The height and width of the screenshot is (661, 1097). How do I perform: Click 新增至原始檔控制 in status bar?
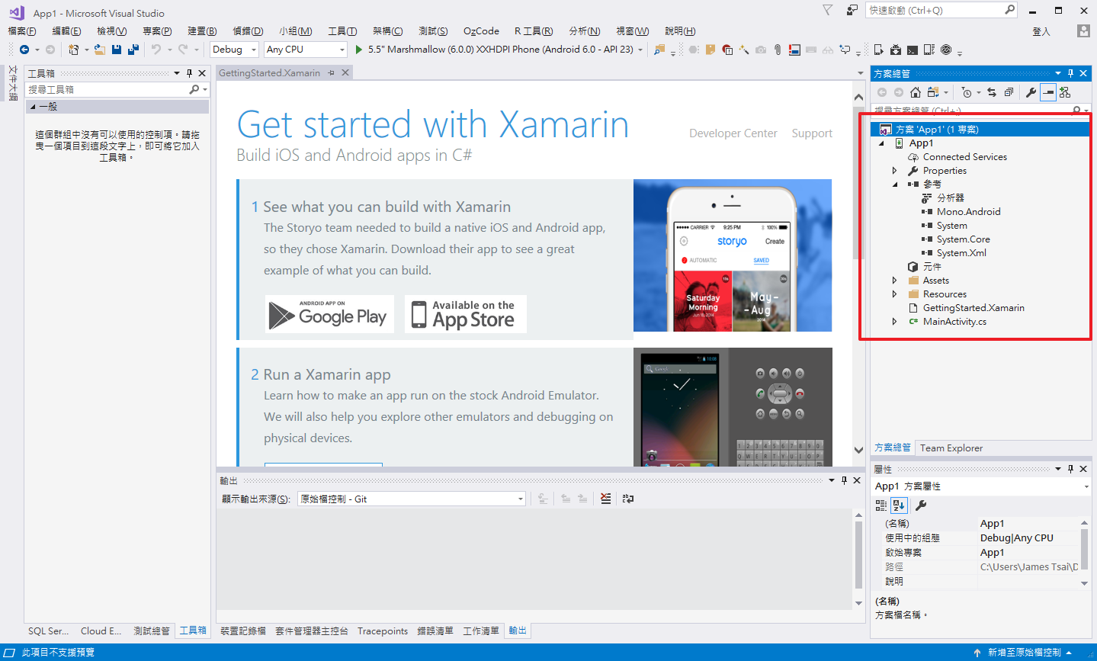click(1024, 653)
